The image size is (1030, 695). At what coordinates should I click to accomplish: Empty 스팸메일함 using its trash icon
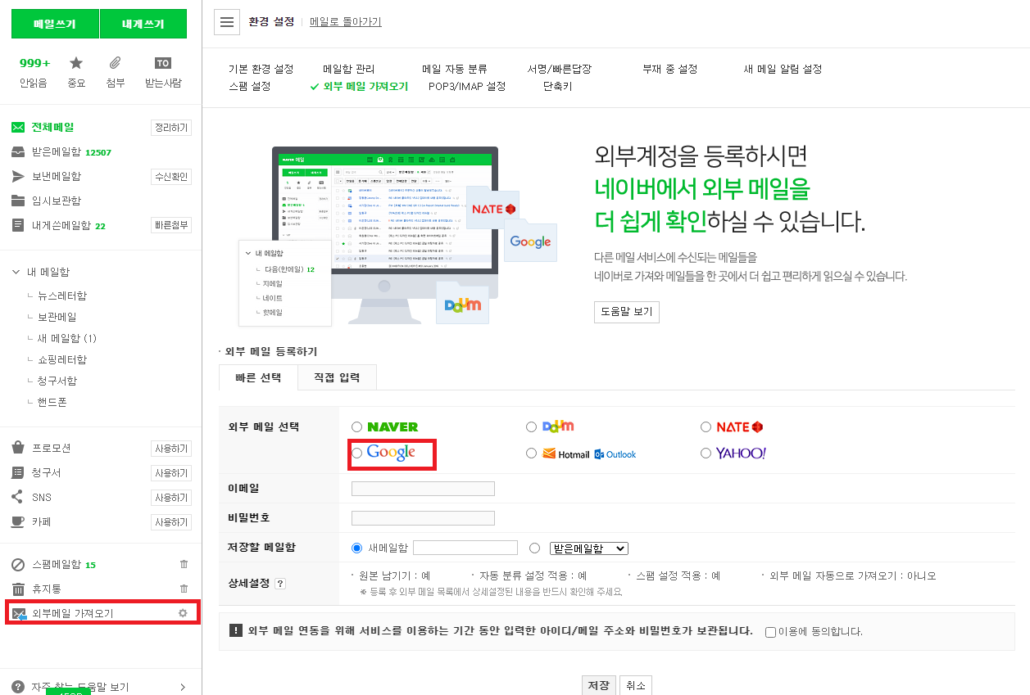point(184,563)
